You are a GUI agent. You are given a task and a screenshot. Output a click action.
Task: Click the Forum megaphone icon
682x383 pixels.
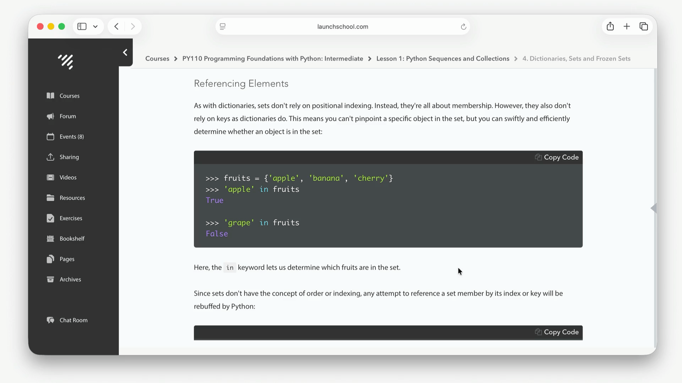[x=50, y=116]
